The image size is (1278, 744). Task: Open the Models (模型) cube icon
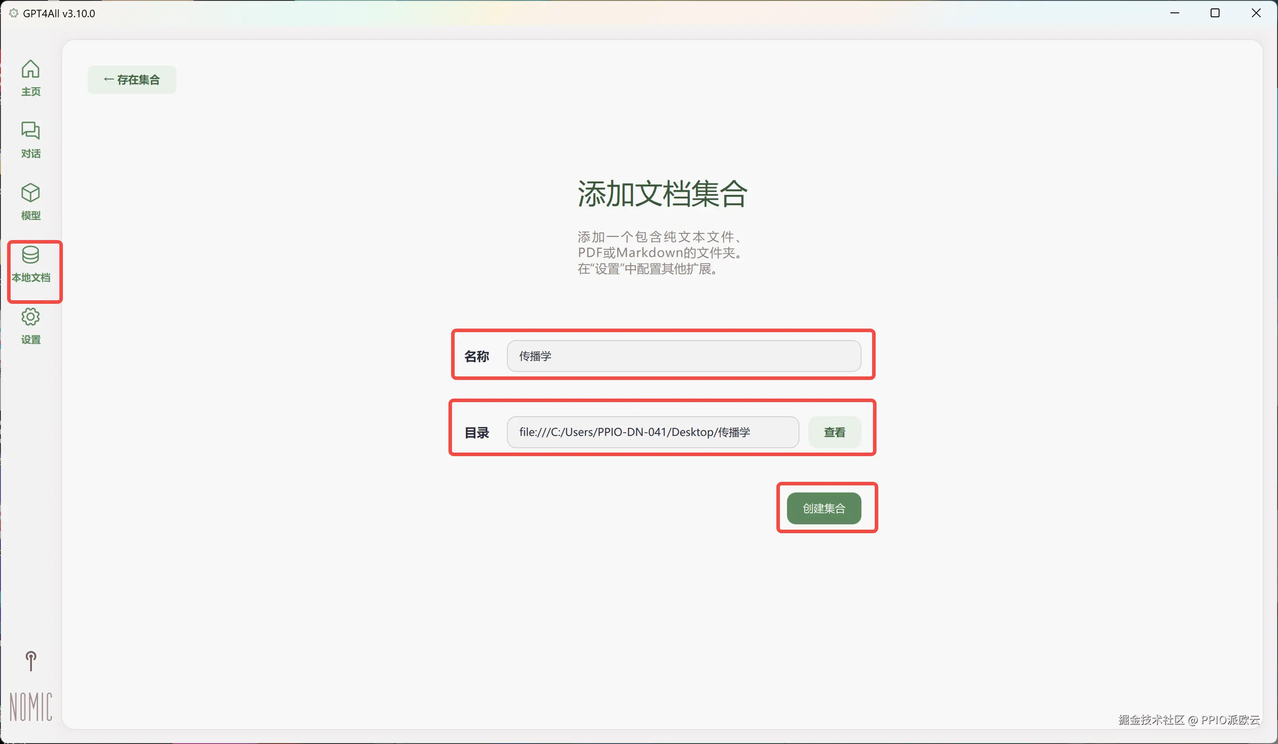31,193
